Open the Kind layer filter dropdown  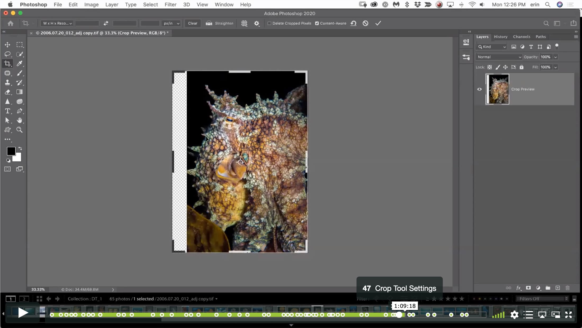click(492, 47)
